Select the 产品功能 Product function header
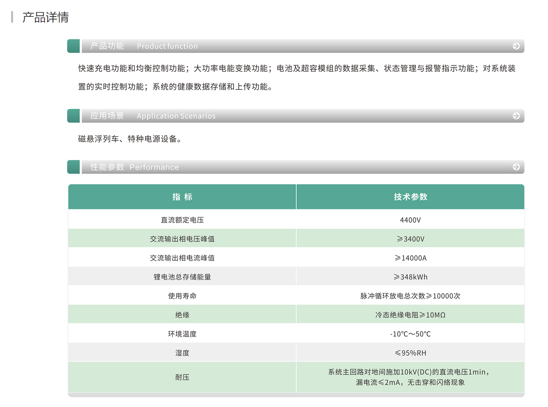The width and height of the screenshot is (548, 407). pos(303,46)
